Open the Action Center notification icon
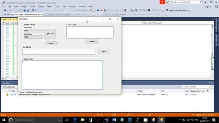This screenshot has width=219, height=123. coord(214,120)
